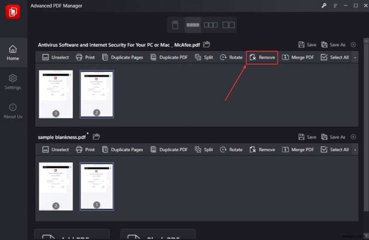Screen dimensions: 369x240
Task: Split the sample blankness.pdf document
Action: click(x=204, y=150)
